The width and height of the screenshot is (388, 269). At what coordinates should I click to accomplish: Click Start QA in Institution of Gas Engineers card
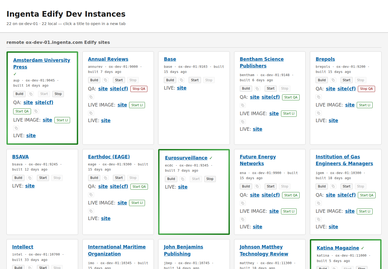click(x=367, y=195)
